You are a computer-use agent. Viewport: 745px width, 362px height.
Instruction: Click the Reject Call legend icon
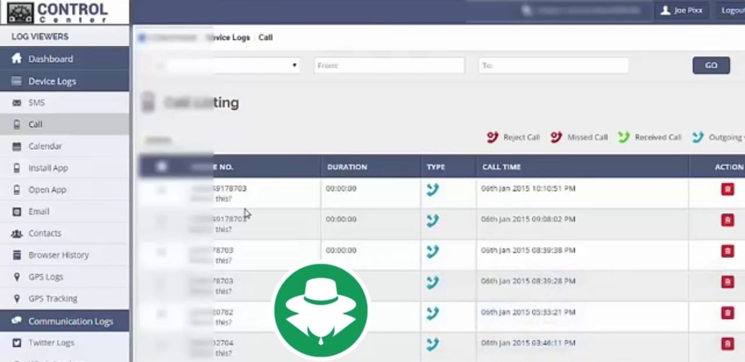pyautogui.click(x=492, y=137)
